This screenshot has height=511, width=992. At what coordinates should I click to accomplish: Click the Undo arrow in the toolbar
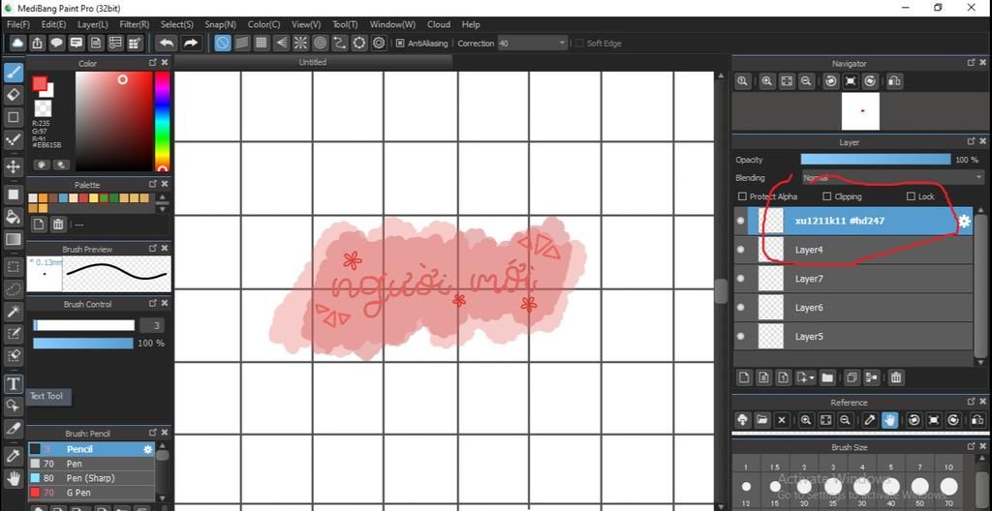[167, 43]
